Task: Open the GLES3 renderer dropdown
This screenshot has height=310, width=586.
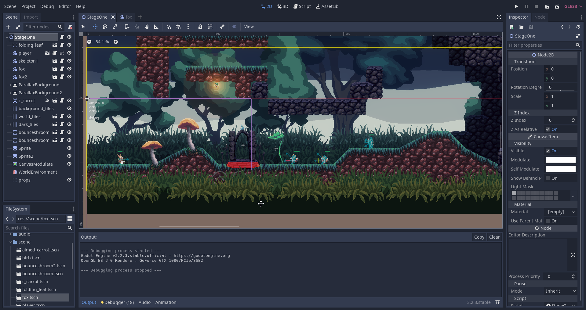Action: pos(573,6)
